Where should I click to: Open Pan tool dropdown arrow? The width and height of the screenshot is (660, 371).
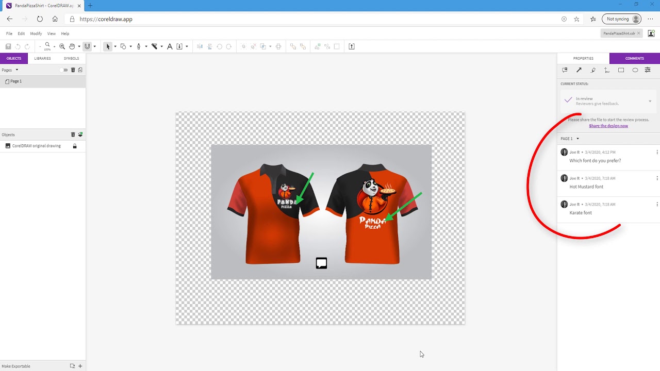tap(79, 46)
